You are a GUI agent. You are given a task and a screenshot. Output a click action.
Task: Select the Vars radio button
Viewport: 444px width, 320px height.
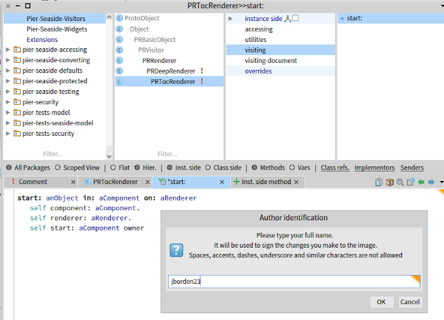(x=292, y=168)
